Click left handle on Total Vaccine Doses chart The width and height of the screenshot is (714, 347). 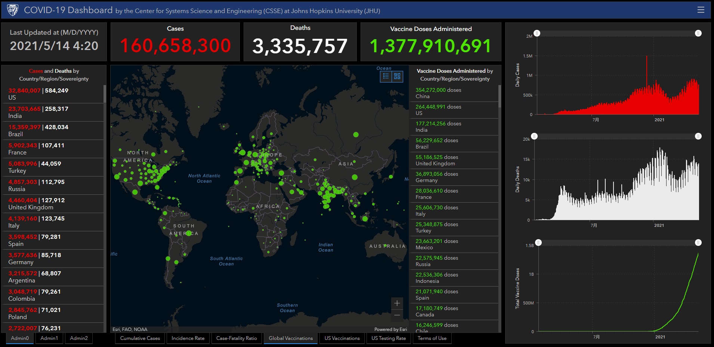pos(538,243)
